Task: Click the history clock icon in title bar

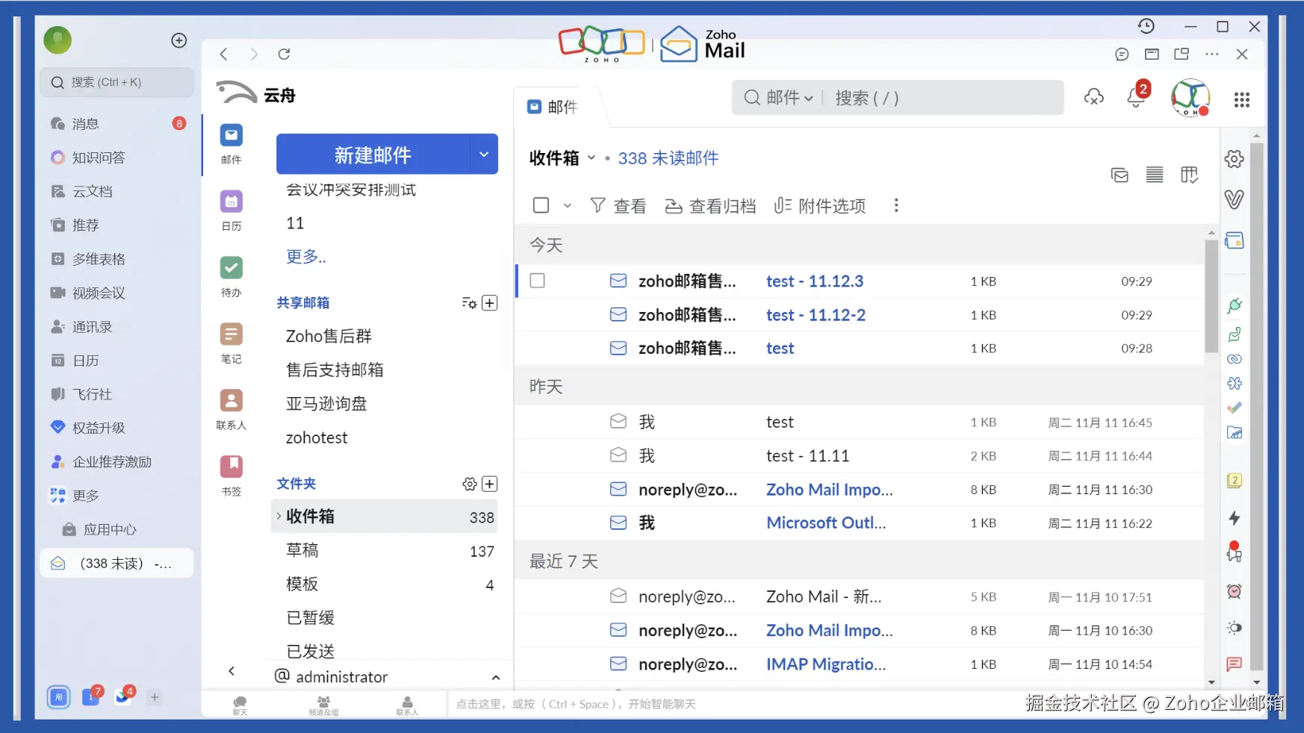Action: coord(1146,27)
